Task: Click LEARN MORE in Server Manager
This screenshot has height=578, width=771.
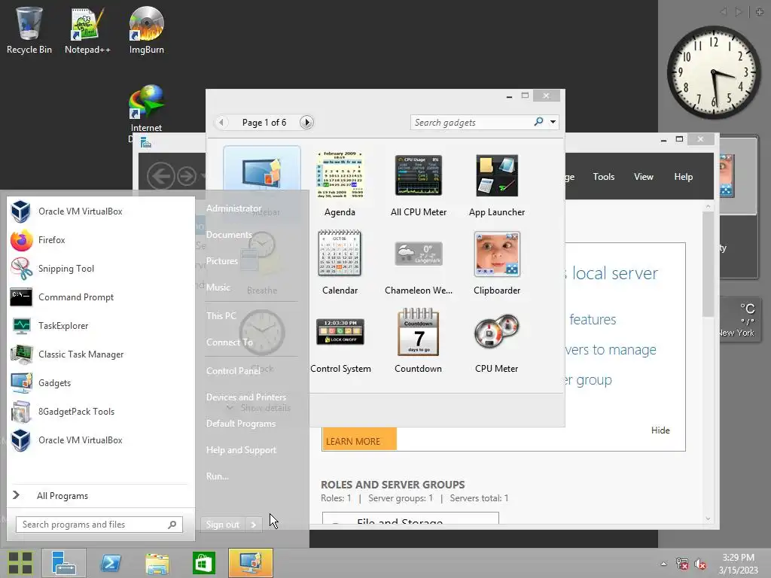Action: coord(359,439)
